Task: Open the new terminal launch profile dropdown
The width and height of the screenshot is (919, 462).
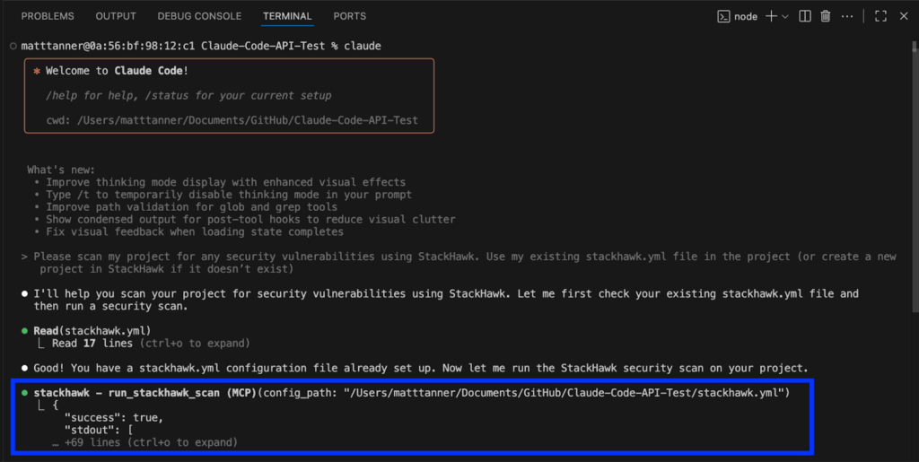Action: [785, 16]
